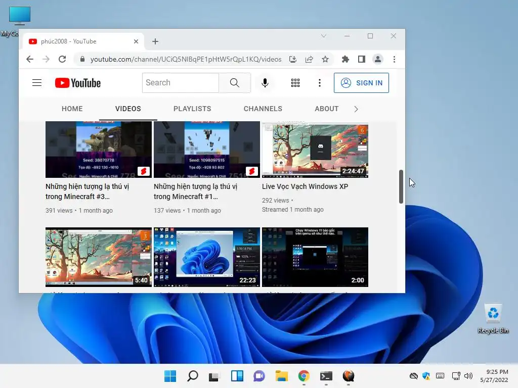Viewport: 518px width, 388px height.
Task: View site information lock icon
Action: (82, 59)
